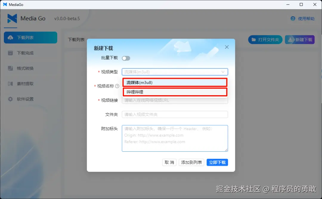
Task: Click the 附加标头 text area
Action: tap(175, 138)
